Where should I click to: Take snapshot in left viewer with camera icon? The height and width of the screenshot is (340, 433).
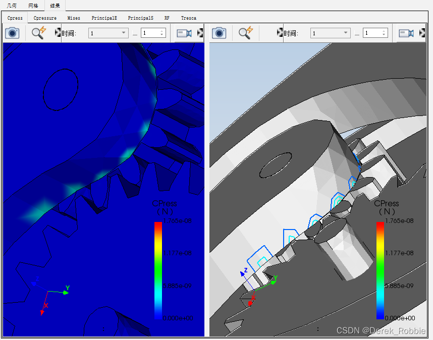point(12,33)
